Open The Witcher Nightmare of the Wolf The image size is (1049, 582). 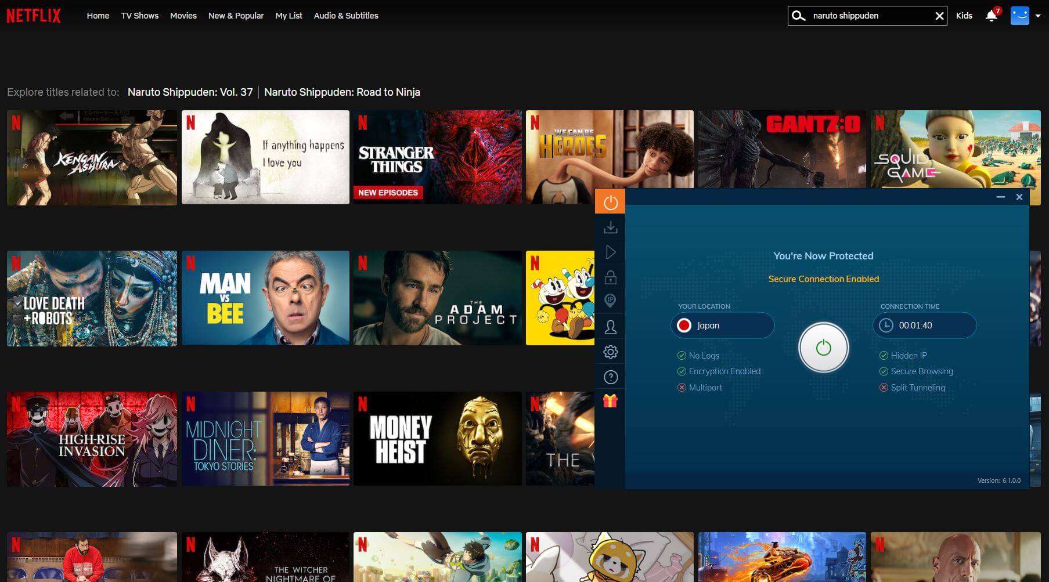[x=265, y=557]
